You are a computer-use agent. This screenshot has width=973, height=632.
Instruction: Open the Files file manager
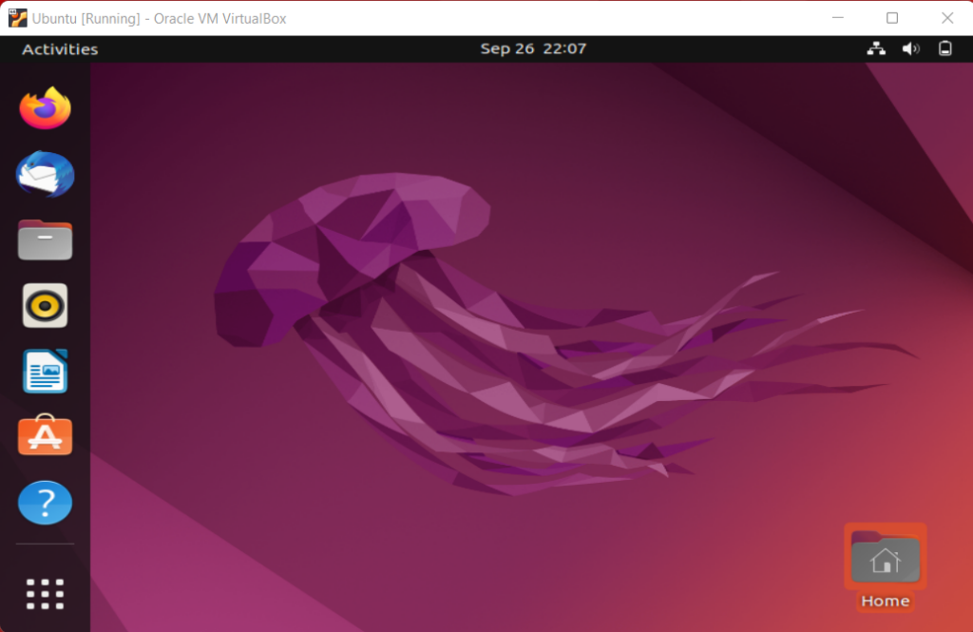45,240
